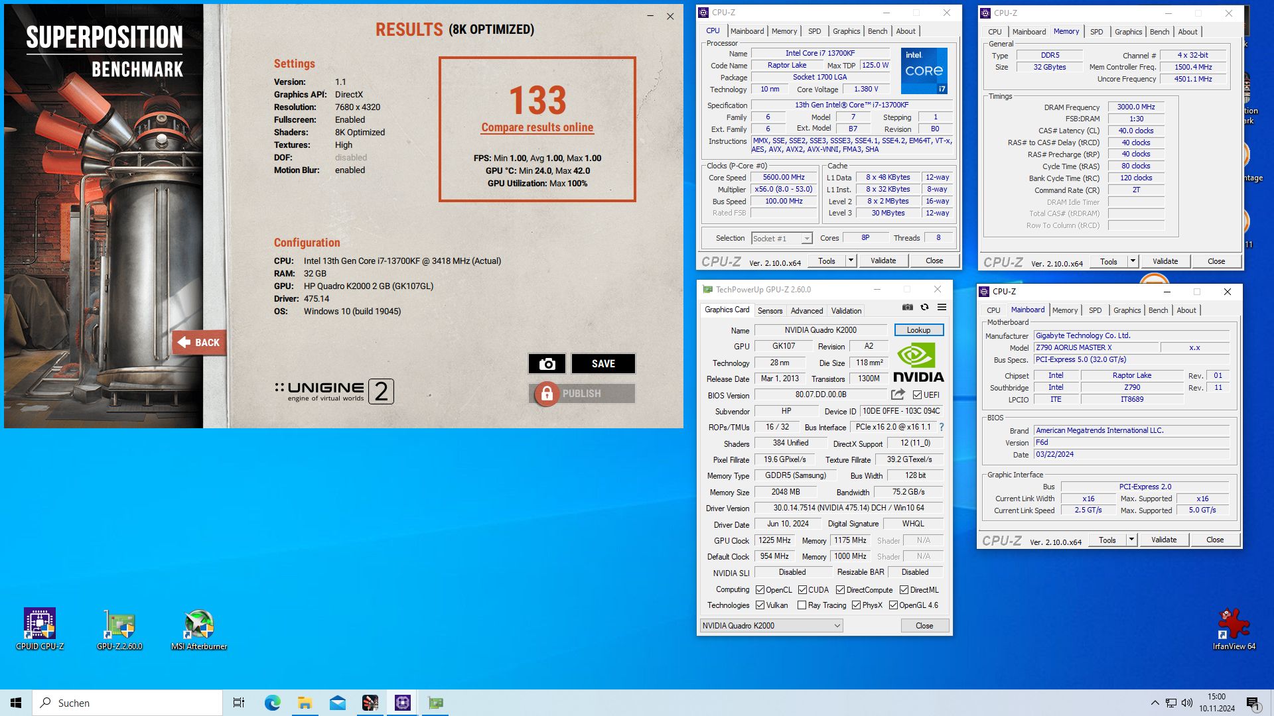Click the Bus Interface question mark icon
This screenshot has height=716, width=1274.
pyautogui.click(x=942, y=427)
